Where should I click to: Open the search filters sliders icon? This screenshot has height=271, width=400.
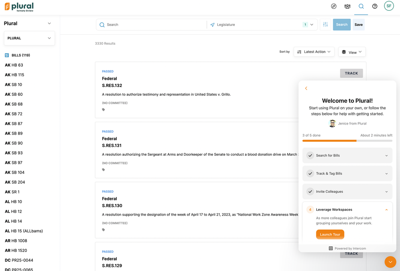[x=326, y=25]
